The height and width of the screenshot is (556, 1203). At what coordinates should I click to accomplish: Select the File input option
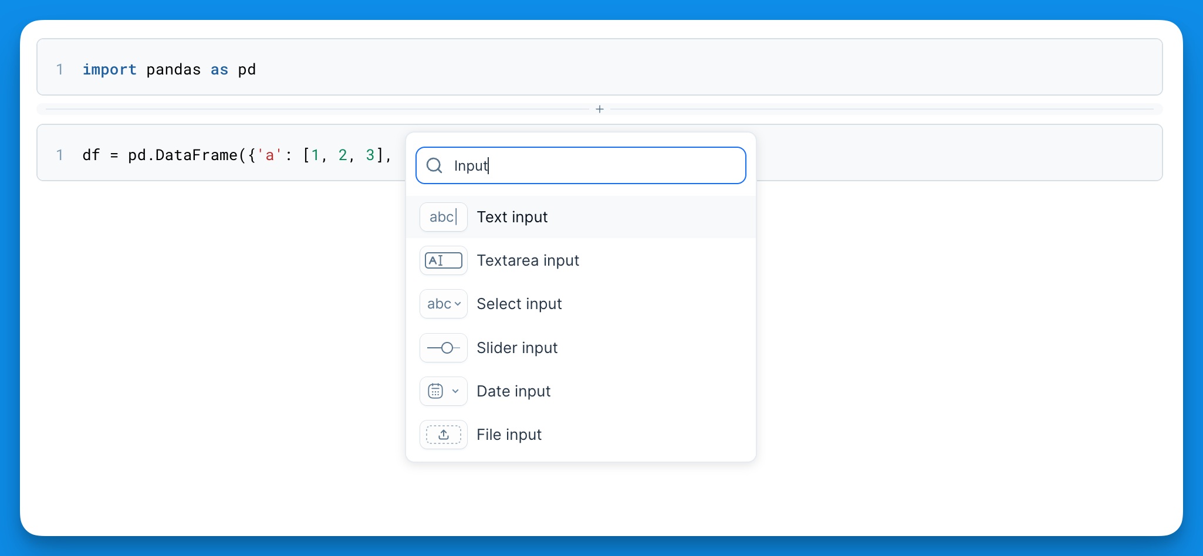pos(581,435)
